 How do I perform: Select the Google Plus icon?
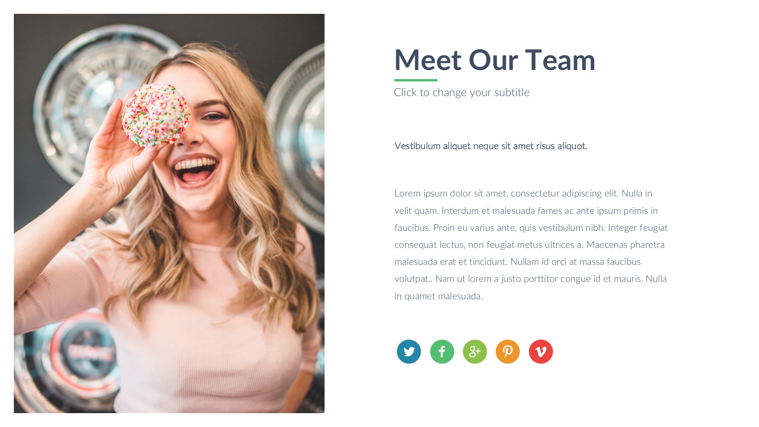pyautogui.click(x=475, y=351)
